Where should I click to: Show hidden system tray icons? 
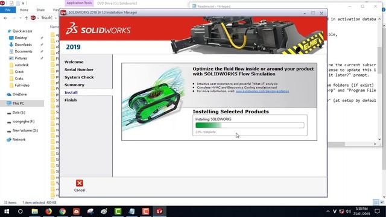pos(328,212)
